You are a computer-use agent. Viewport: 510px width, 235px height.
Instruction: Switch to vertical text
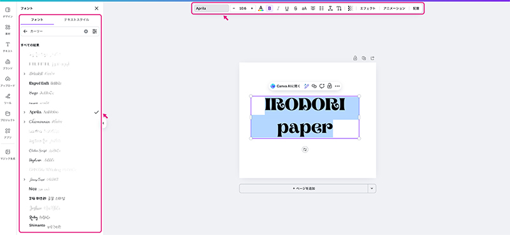click(x=339, y=8)
